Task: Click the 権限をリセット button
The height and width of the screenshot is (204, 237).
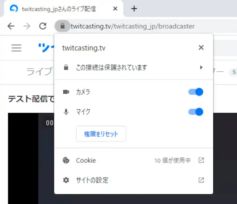Action: point(101,134)
